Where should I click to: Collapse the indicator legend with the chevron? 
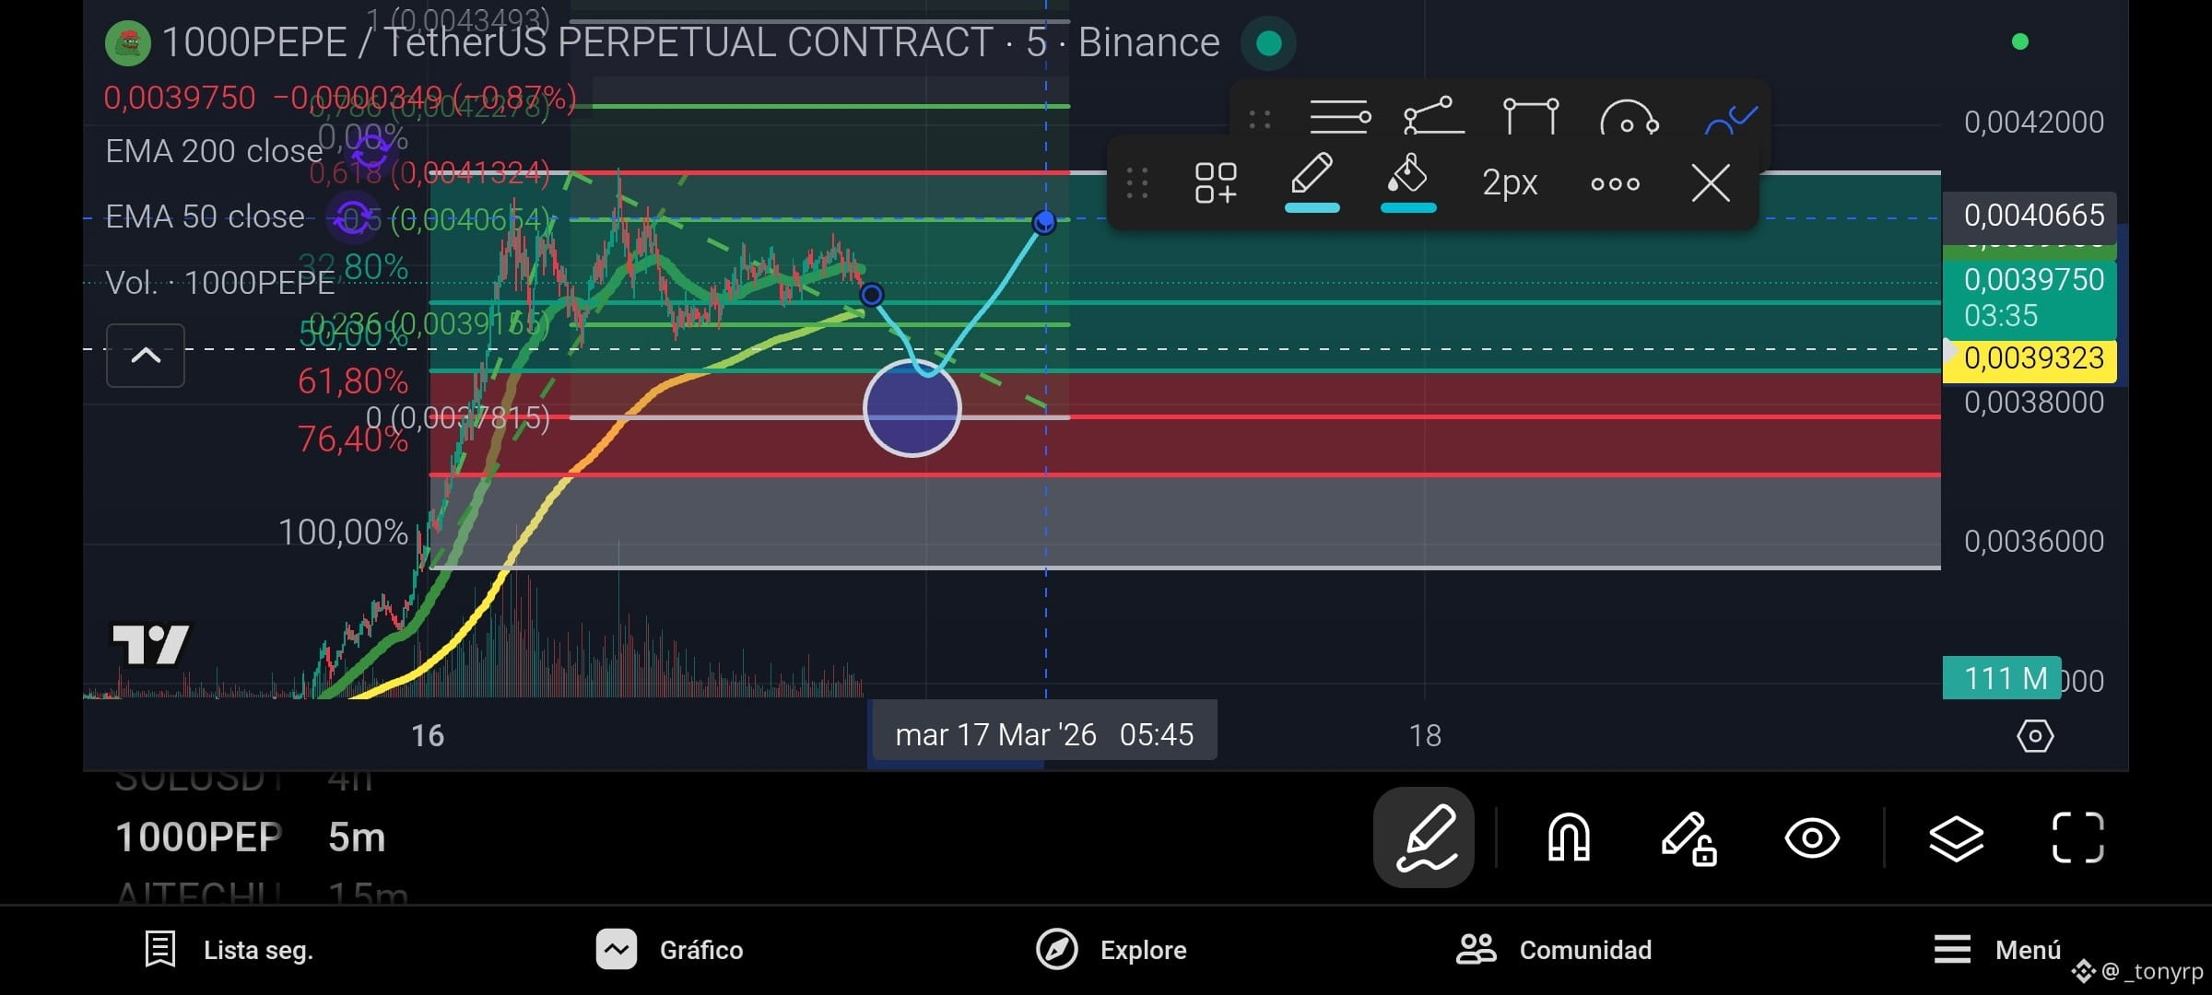click(x=146, y=356)
